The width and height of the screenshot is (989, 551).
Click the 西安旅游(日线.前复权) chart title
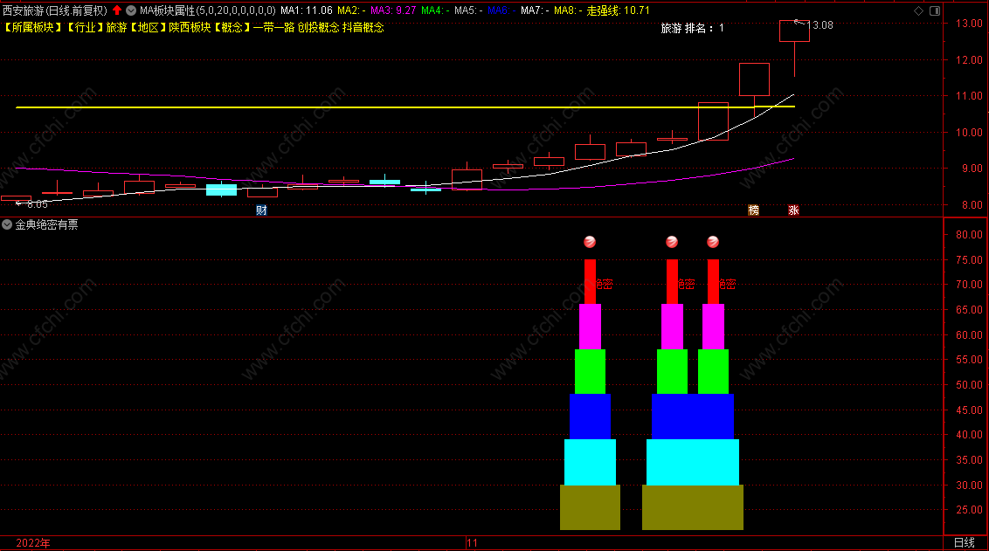tap(55, 10)
